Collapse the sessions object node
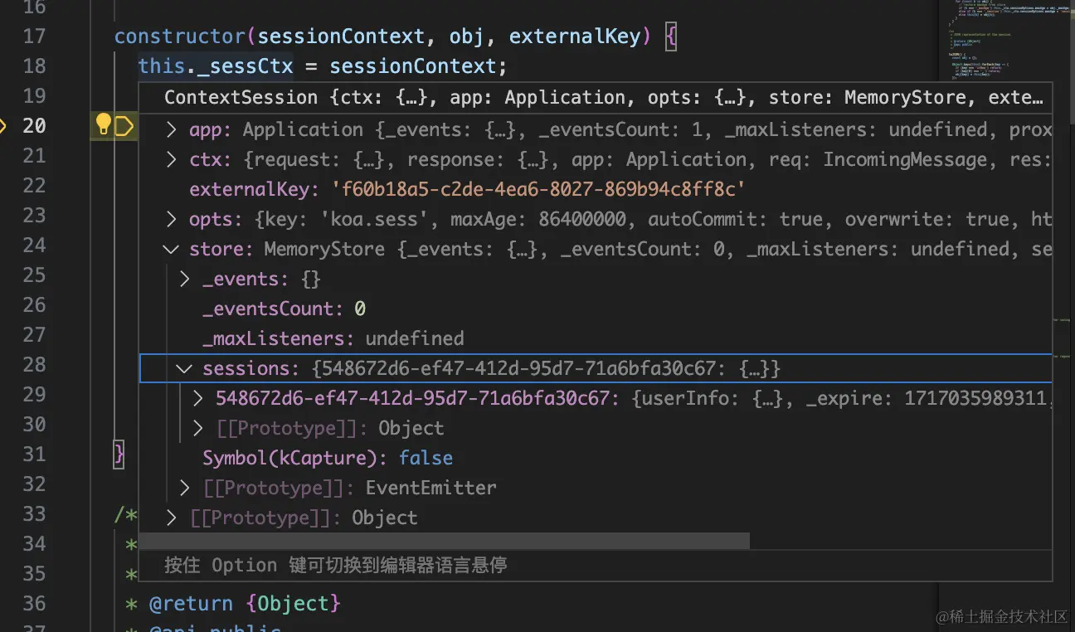Screen dimensions: 1075x632 tap(184, 368)
